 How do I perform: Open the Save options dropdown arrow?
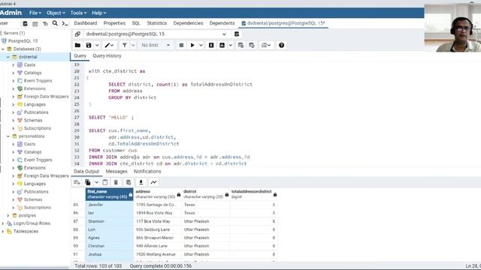coord(97,45)
